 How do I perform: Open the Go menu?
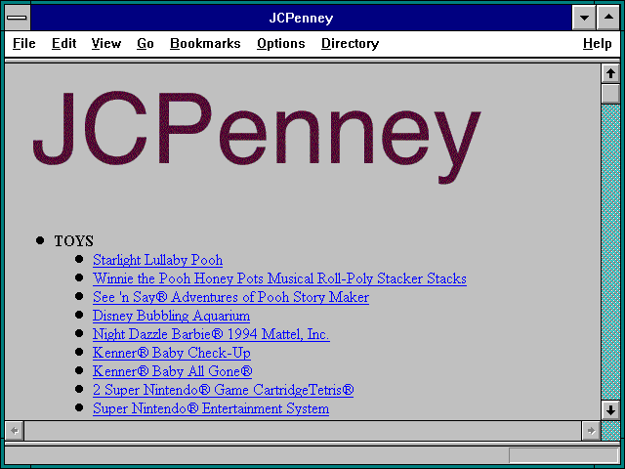[146, 43]
